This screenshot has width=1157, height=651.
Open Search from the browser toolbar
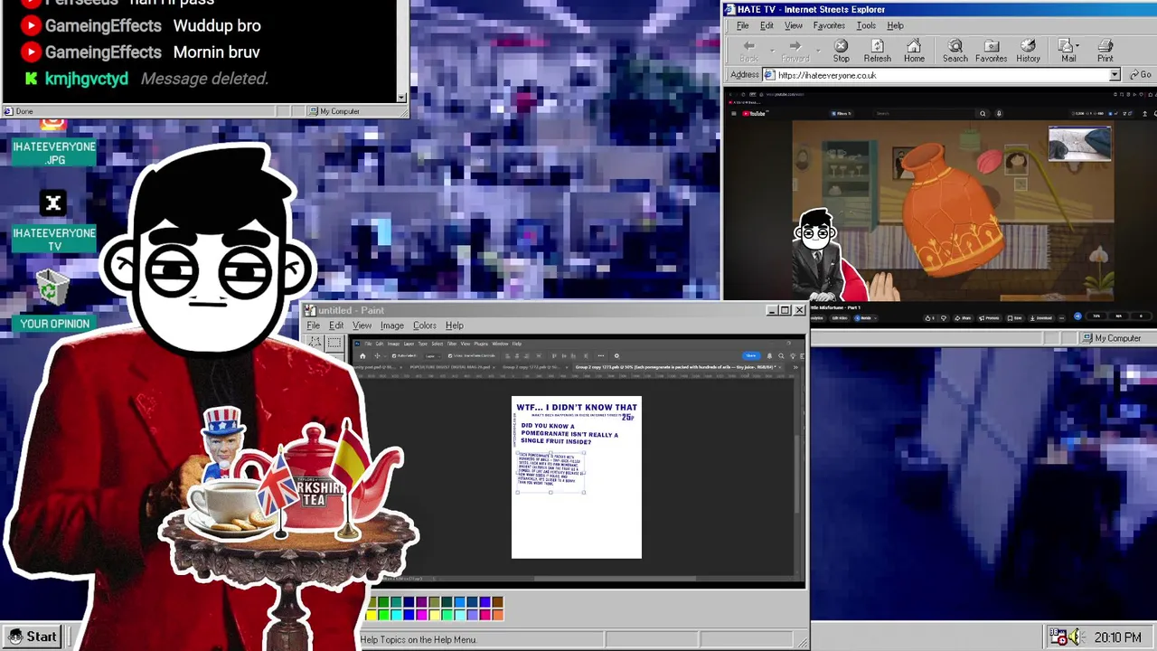coord(955,51)
